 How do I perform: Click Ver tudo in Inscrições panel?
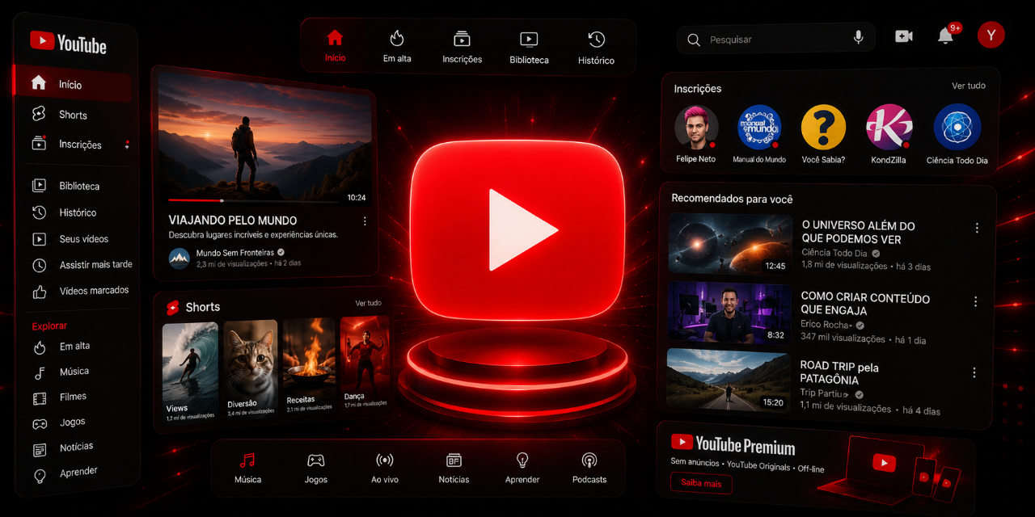[968, 86]
